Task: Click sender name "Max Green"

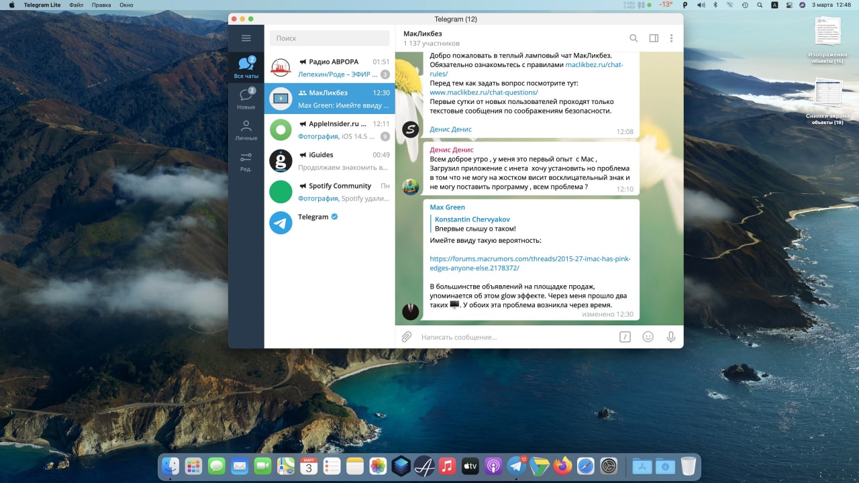Action: pyautogui.click(x=448, y=207)
